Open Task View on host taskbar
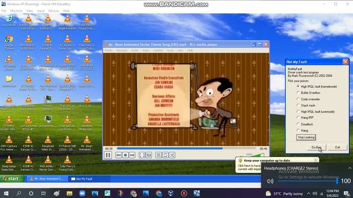Image resolution: width=353 pixels, height=198 pixels. click(x=44, y=193)
